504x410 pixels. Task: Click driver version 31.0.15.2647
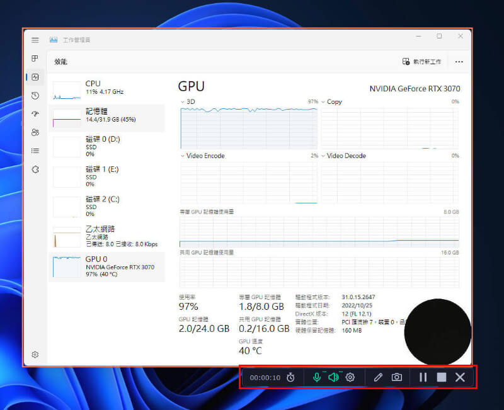point(358,297)
